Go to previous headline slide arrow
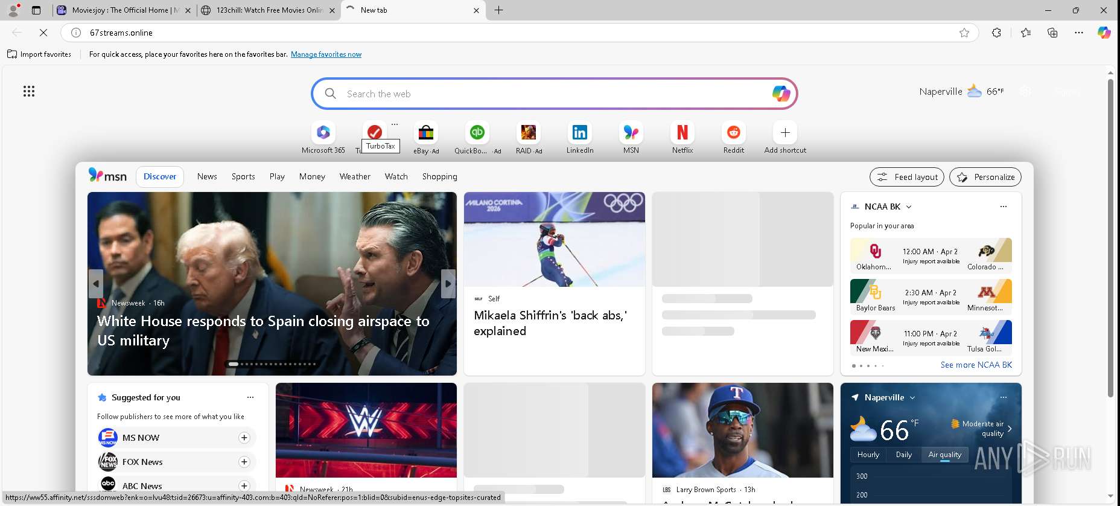The height and width of the screenshot is (506, 1120). point(96,283)
